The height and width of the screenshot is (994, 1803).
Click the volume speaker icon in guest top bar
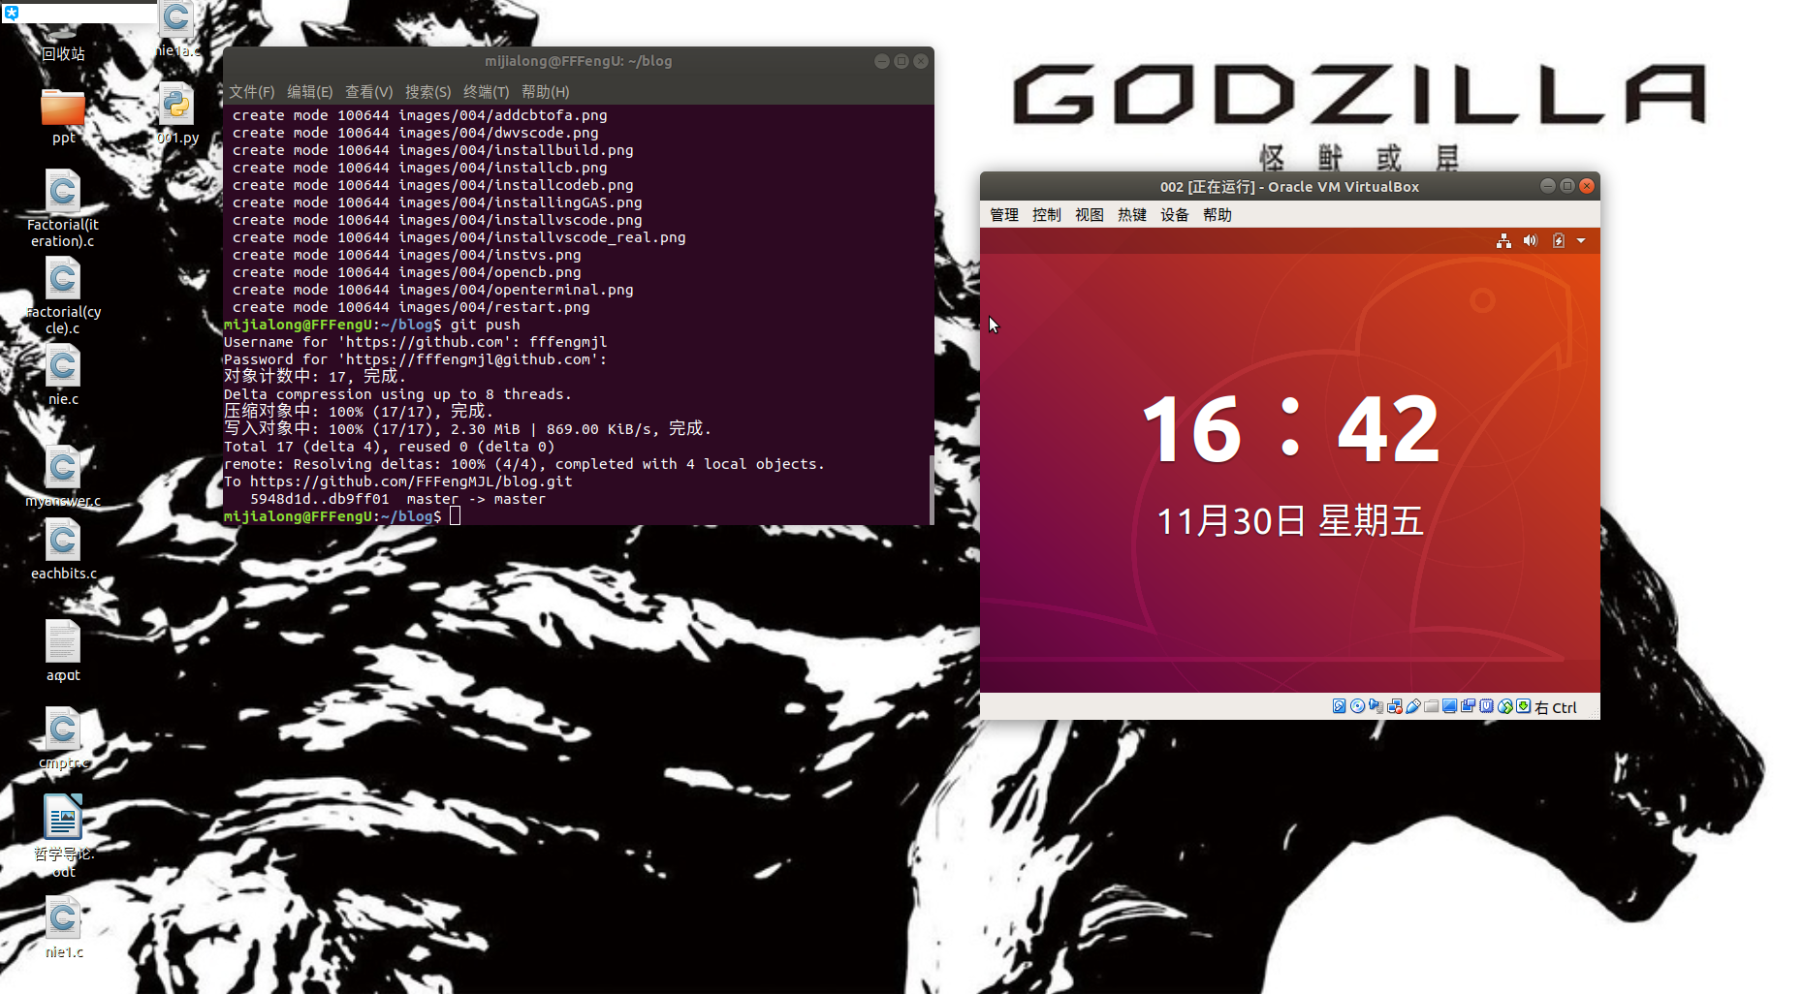(x=1530, y=240)
